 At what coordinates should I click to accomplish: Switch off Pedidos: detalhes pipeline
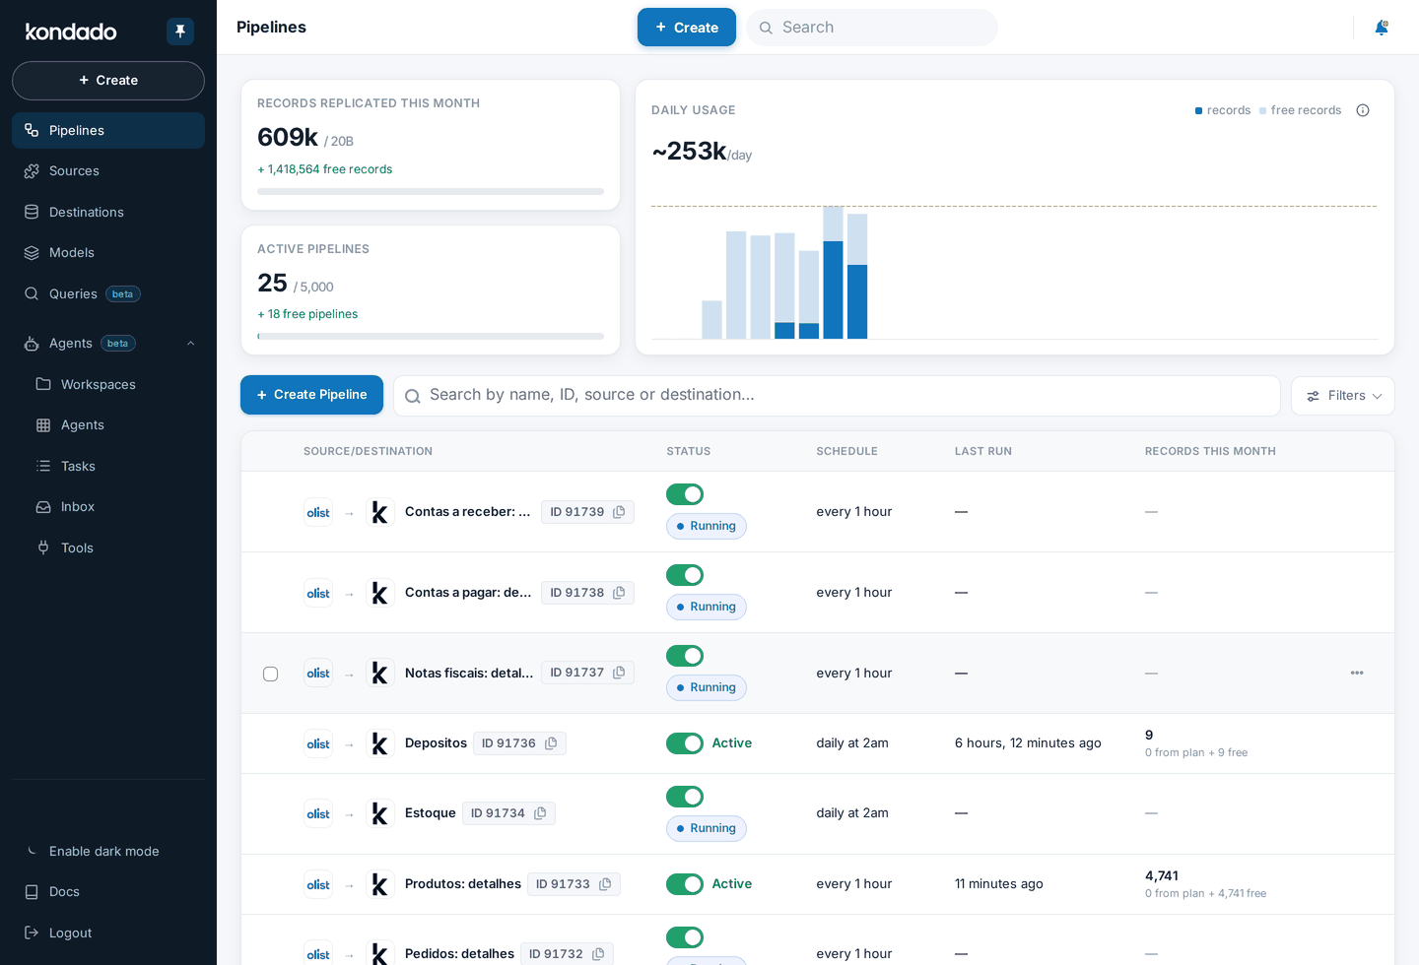[x=685, y=937]
